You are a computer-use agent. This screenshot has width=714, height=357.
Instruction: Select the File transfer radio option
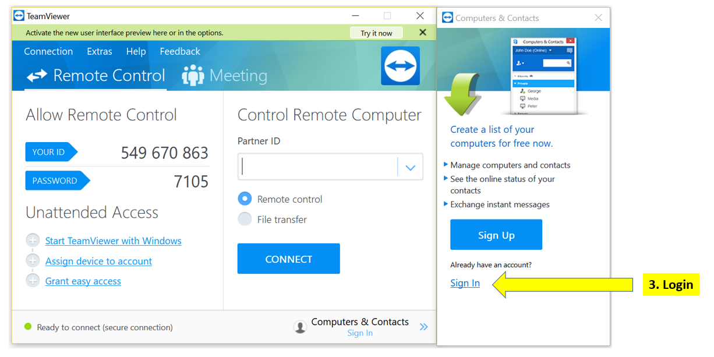(x=245, y=220)
